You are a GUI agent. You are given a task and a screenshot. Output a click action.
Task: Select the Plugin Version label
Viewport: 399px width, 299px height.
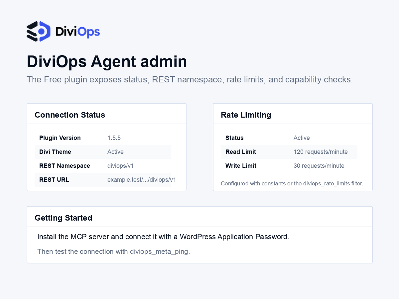click(x=60, y=138)
